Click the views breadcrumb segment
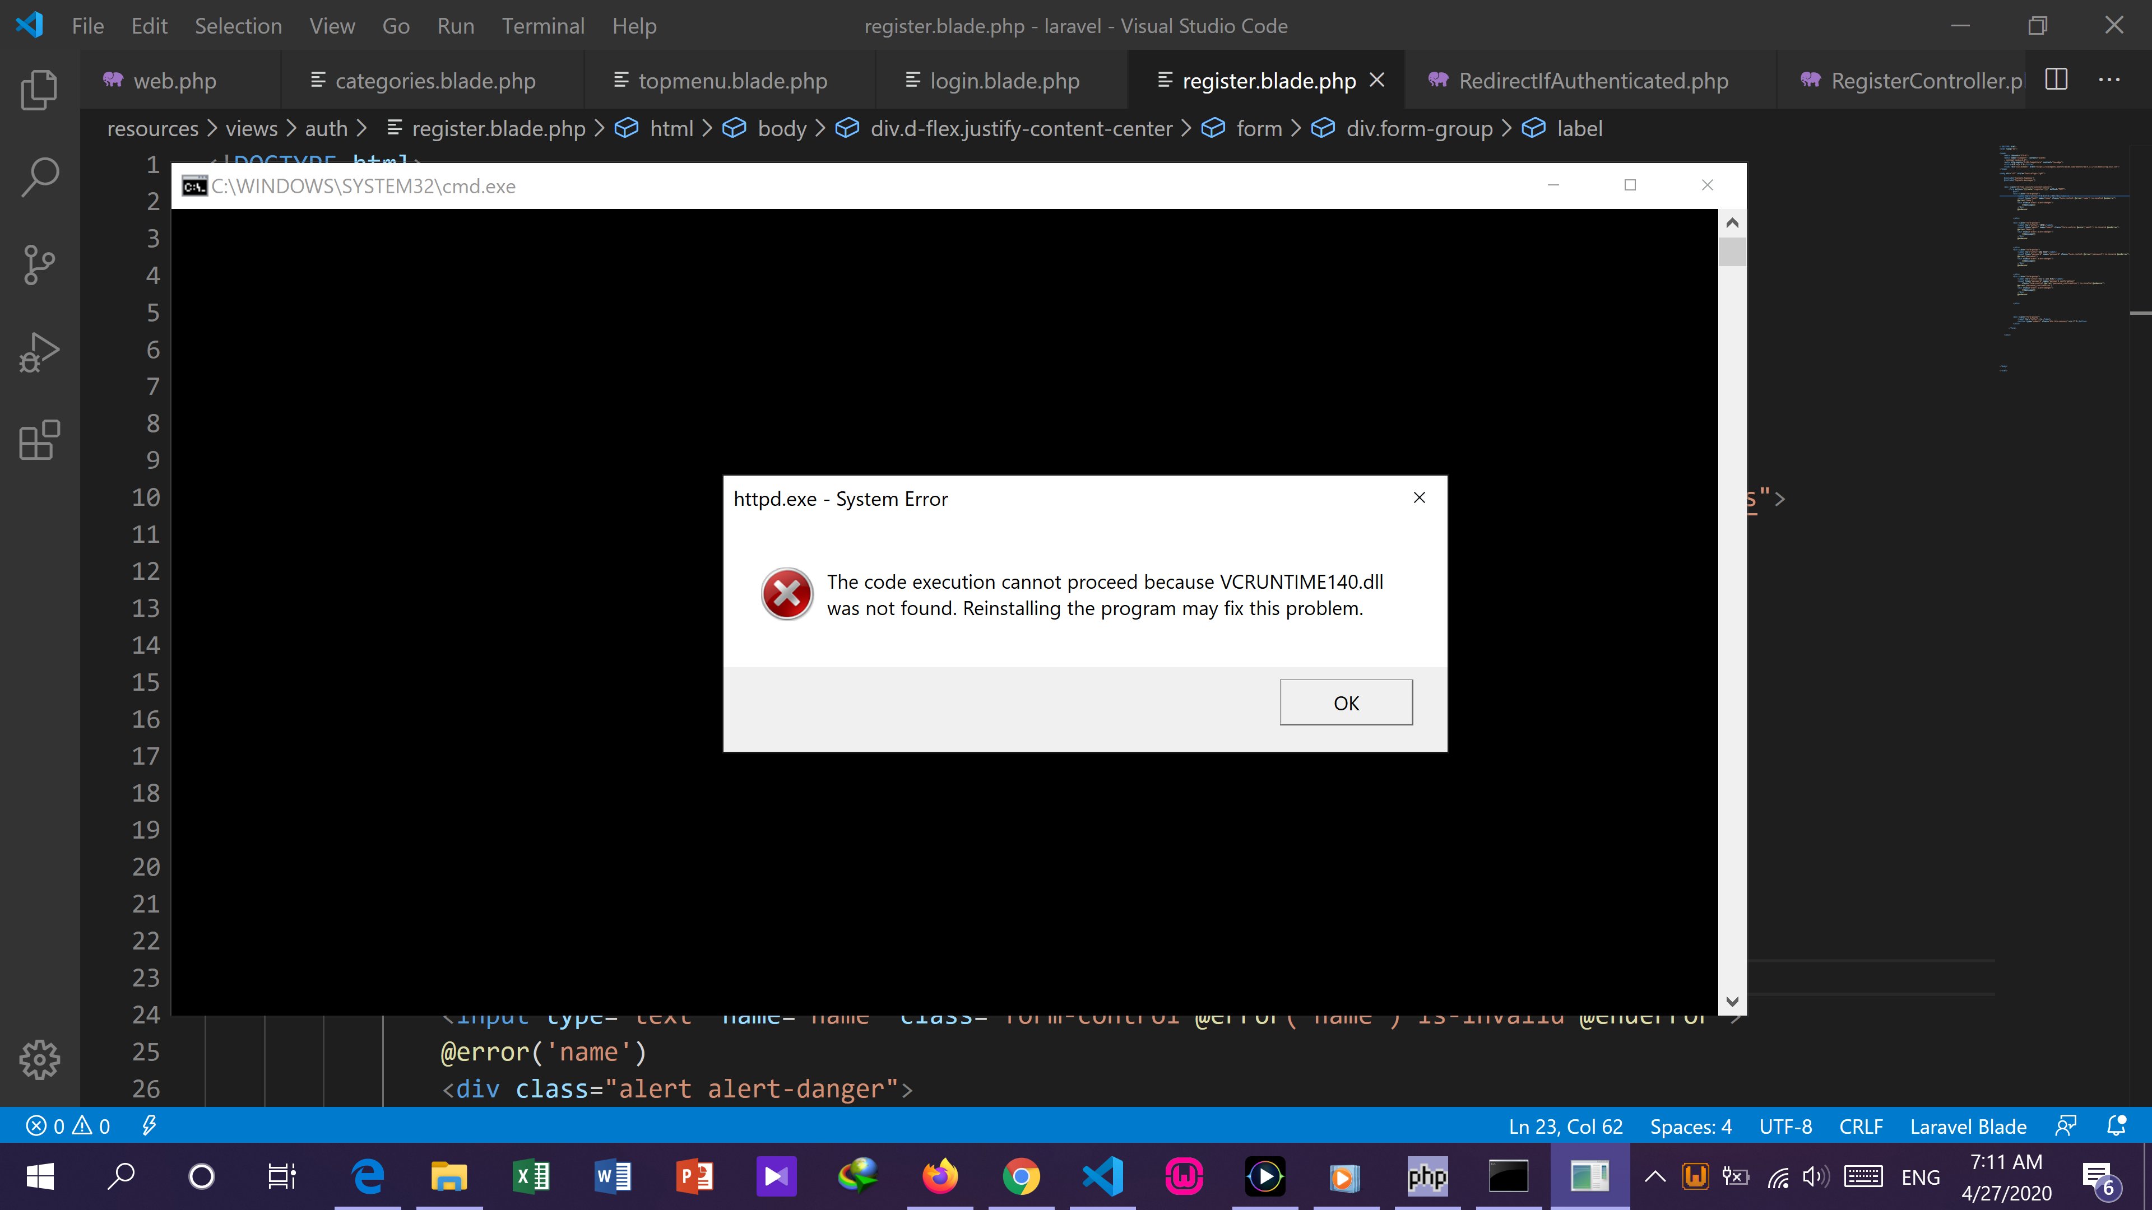This screenshot has width=2152, height=1210. [252, 129]
